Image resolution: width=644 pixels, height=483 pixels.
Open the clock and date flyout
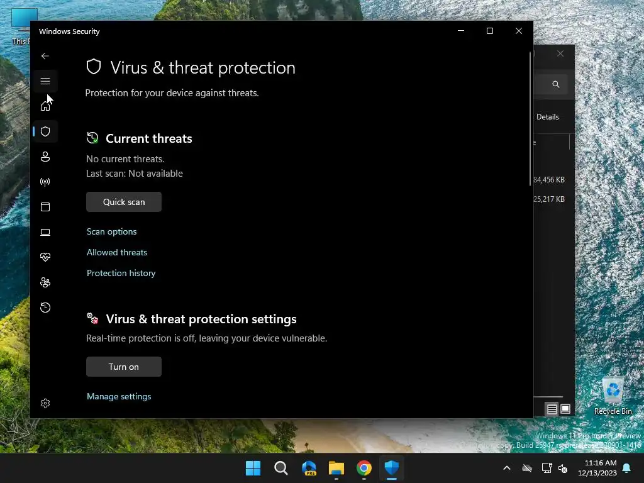point(597,468)
